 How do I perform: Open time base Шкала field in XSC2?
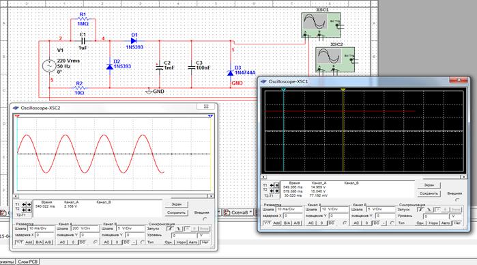41,228
